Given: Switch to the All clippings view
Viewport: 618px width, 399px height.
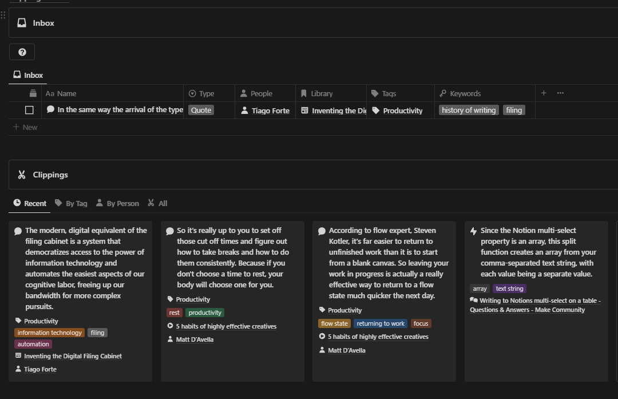Looking at the screenshot, I should (x=157, y=203).
